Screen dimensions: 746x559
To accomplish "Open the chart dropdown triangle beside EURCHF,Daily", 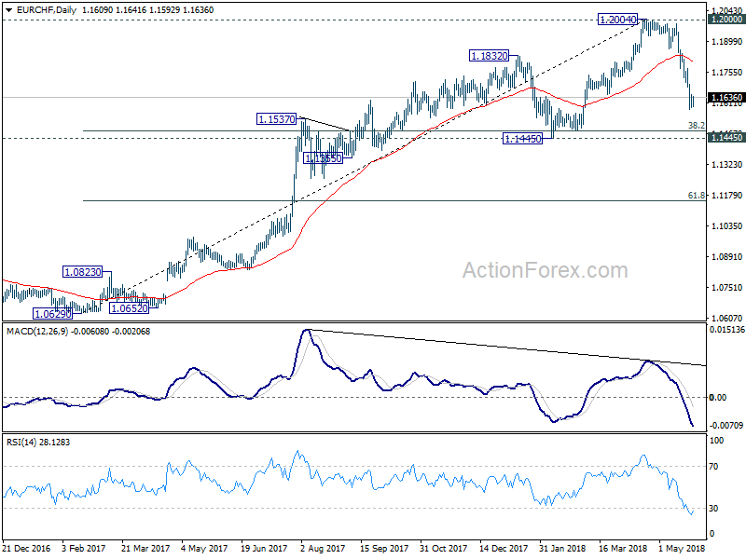I will 8,10.
